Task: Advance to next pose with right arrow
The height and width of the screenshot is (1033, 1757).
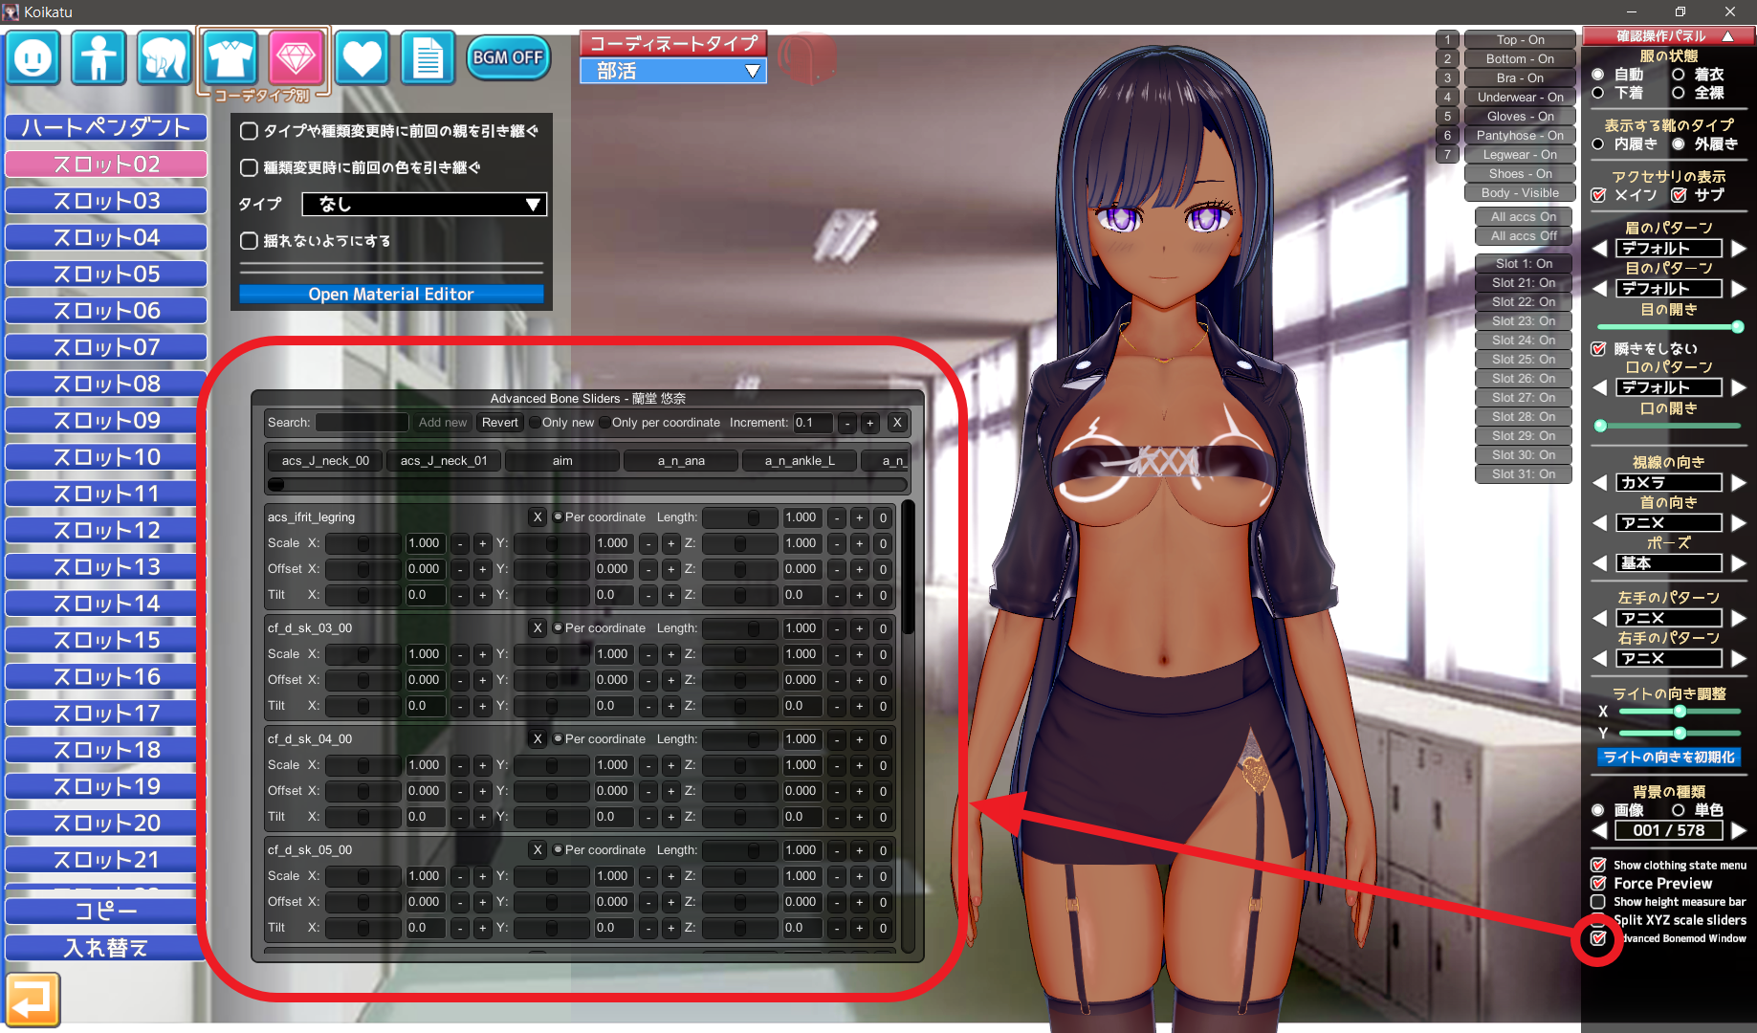Action: click(1739, 563)
